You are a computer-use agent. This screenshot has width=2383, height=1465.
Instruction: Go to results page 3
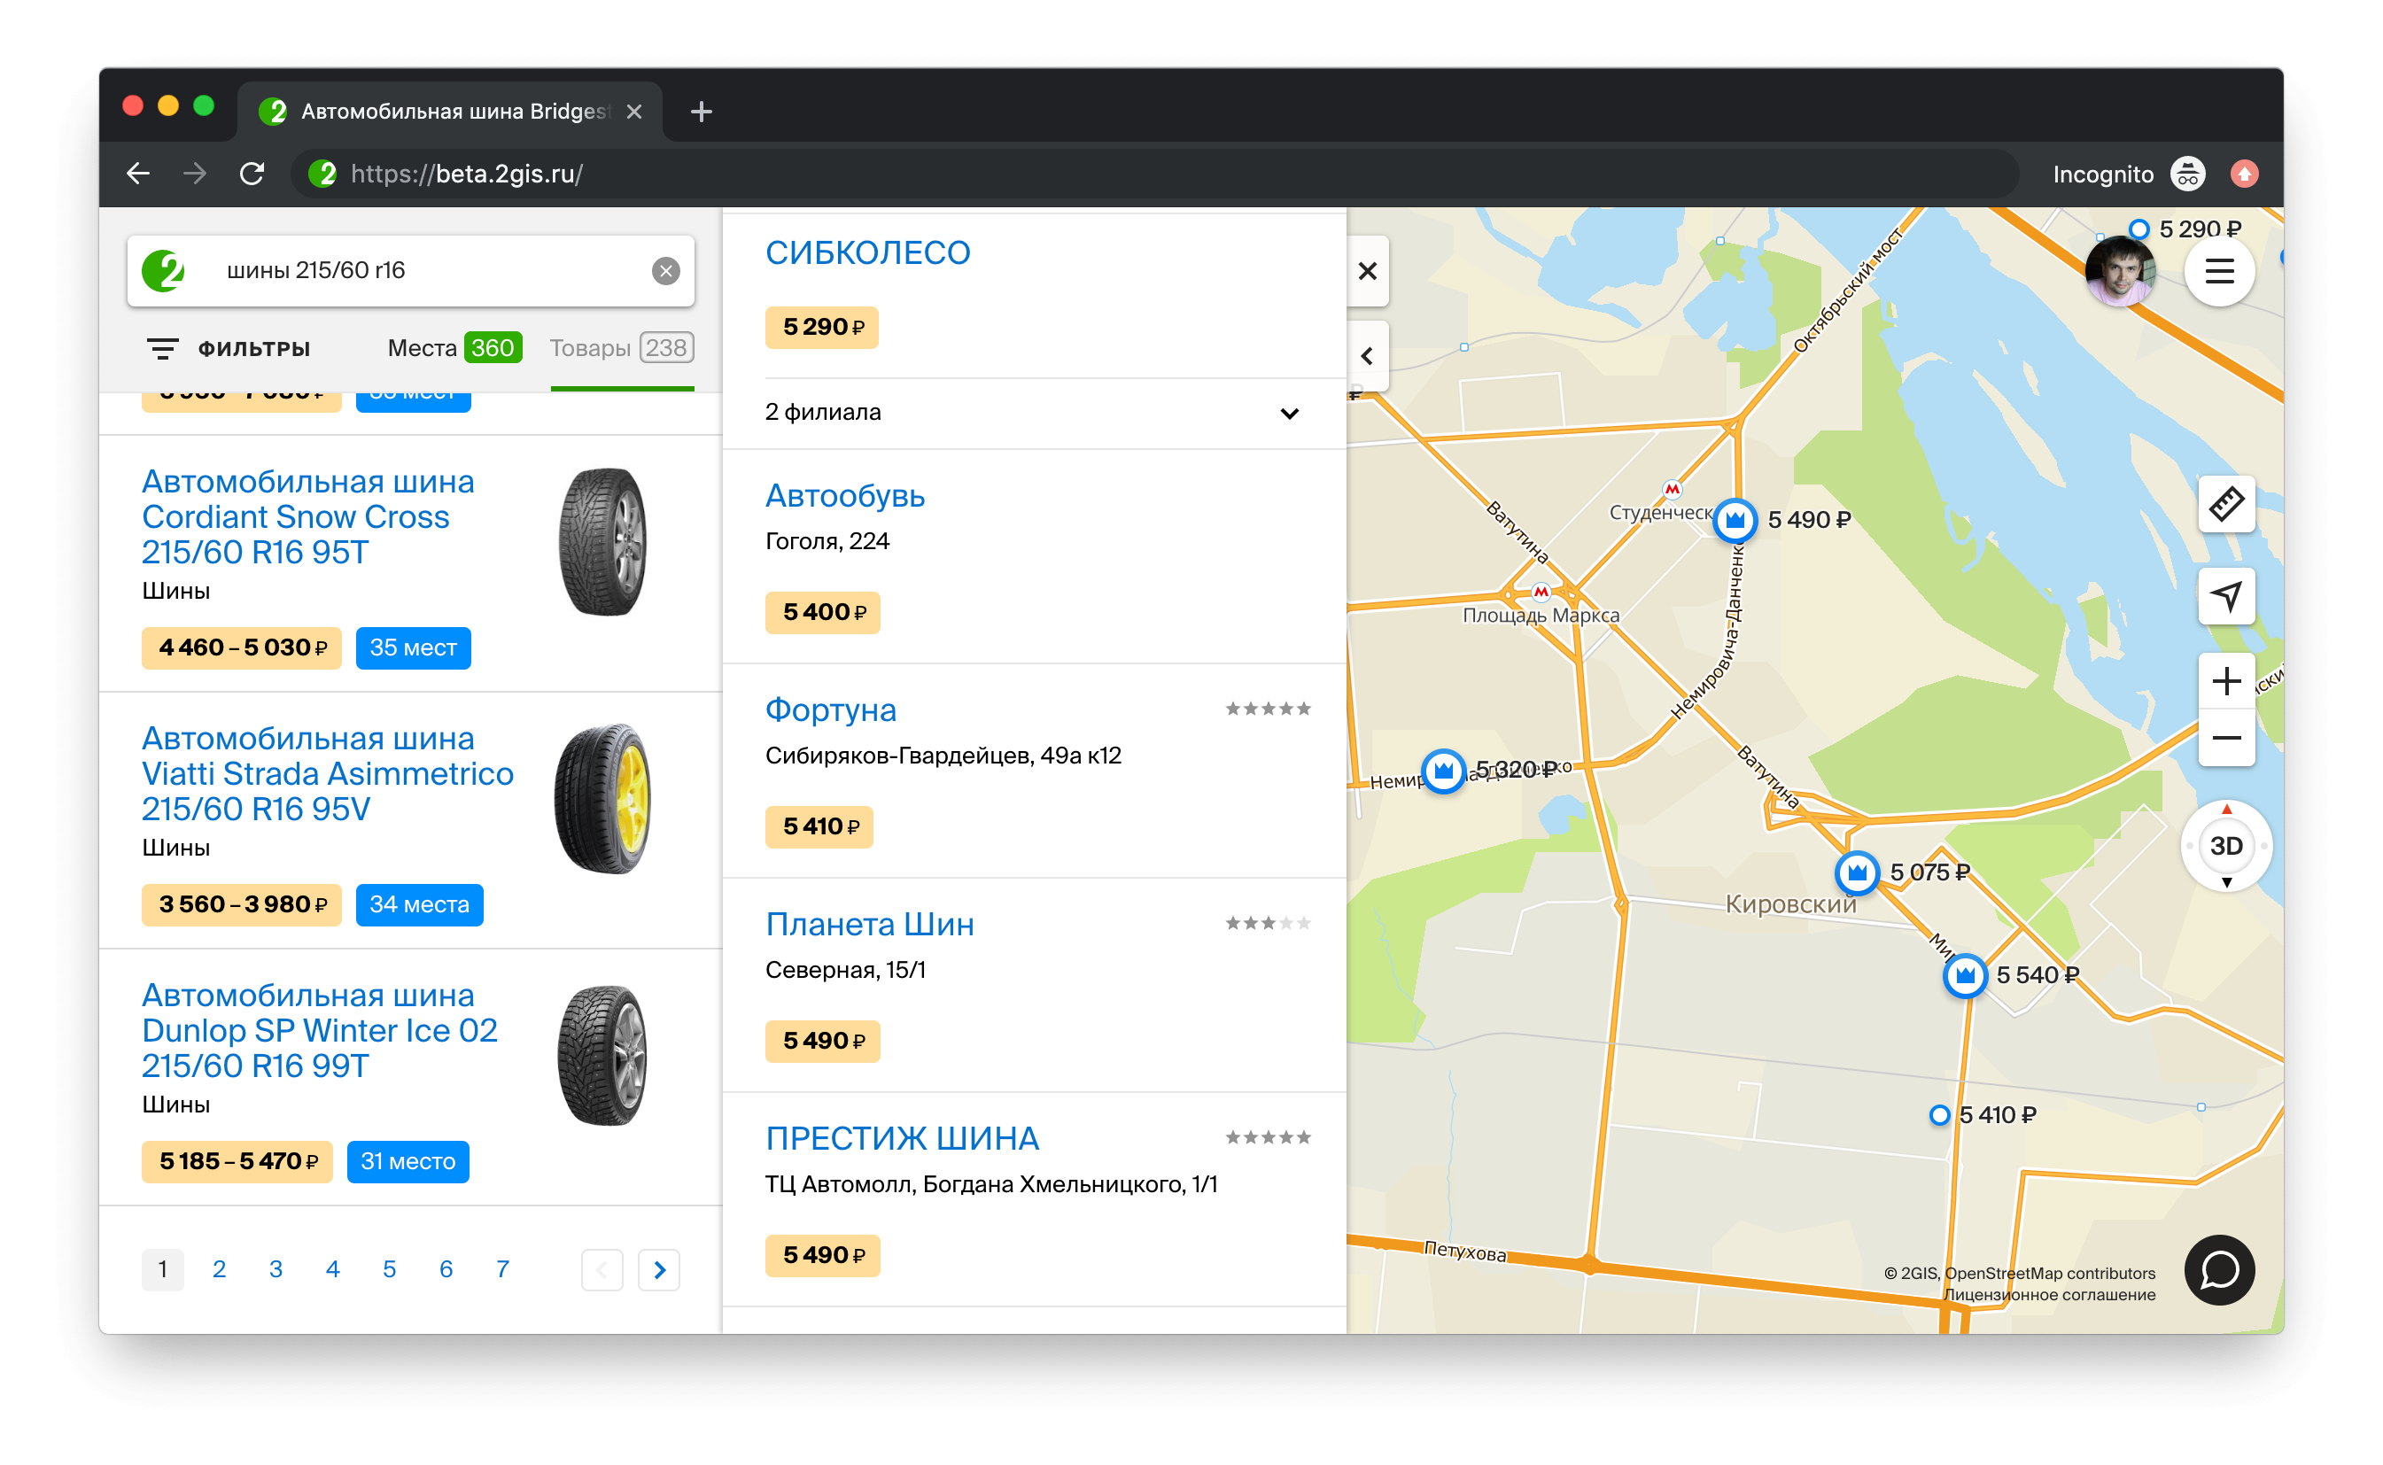click(x=276, y=1269)
